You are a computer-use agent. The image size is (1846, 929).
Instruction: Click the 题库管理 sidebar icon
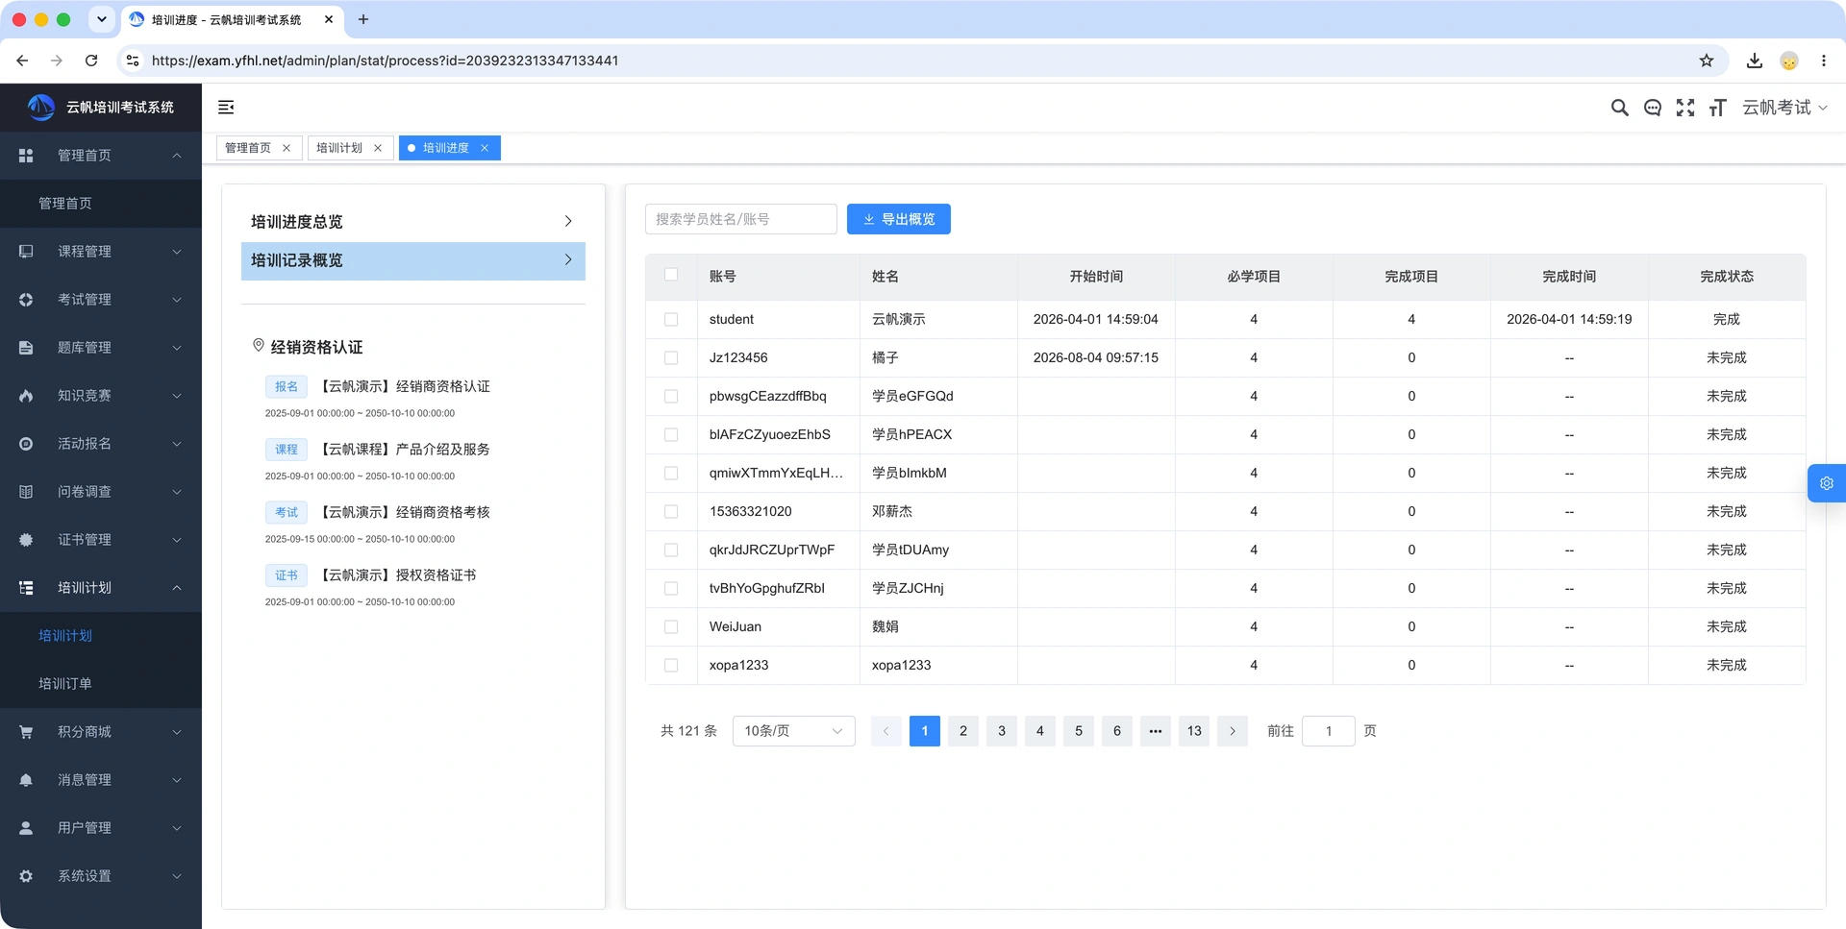pyautogui.click(x=26, y=348)
